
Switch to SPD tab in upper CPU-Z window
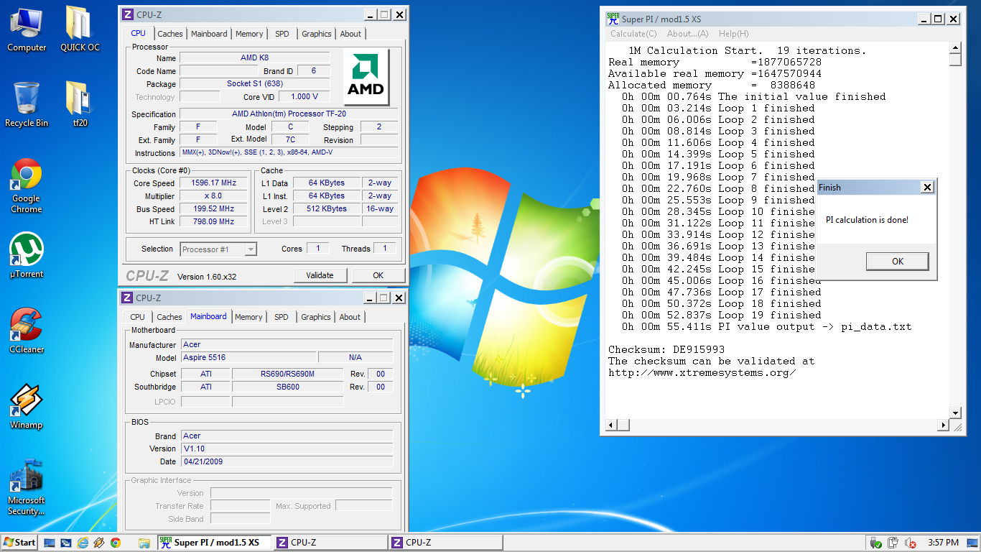point(282,34)
